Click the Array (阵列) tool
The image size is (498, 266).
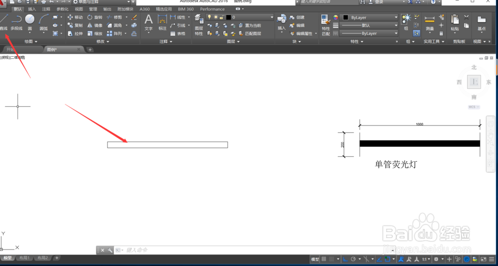coord(114,33)
